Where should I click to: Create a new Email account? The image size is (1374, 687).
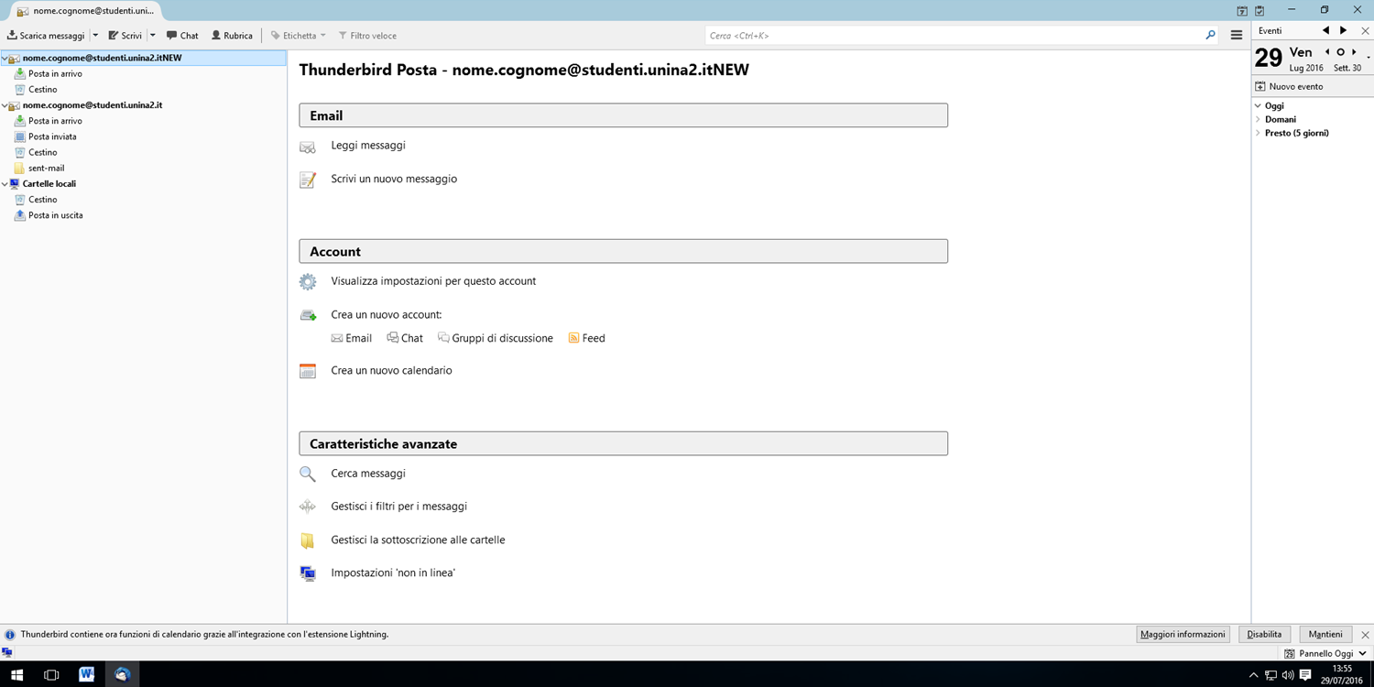(x=352, y=338)
